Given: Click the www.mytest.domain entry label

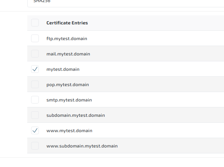Looking at the screenshot, I should point(69,131).
